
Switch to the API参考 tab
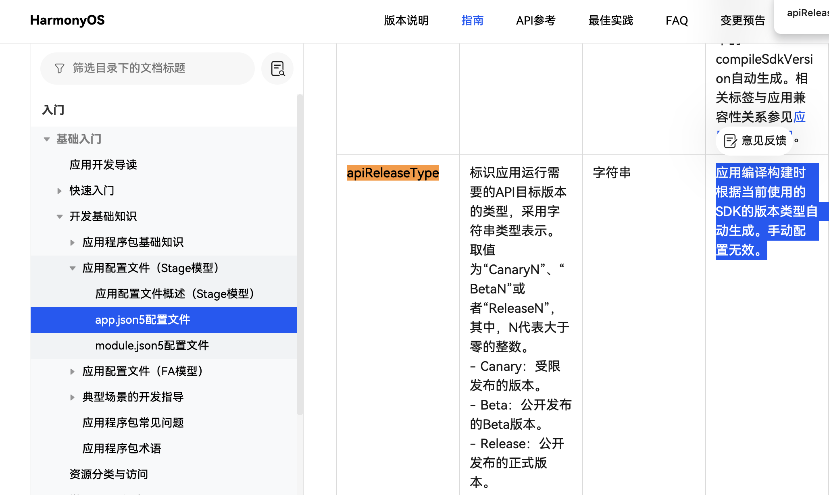[535, 21]
